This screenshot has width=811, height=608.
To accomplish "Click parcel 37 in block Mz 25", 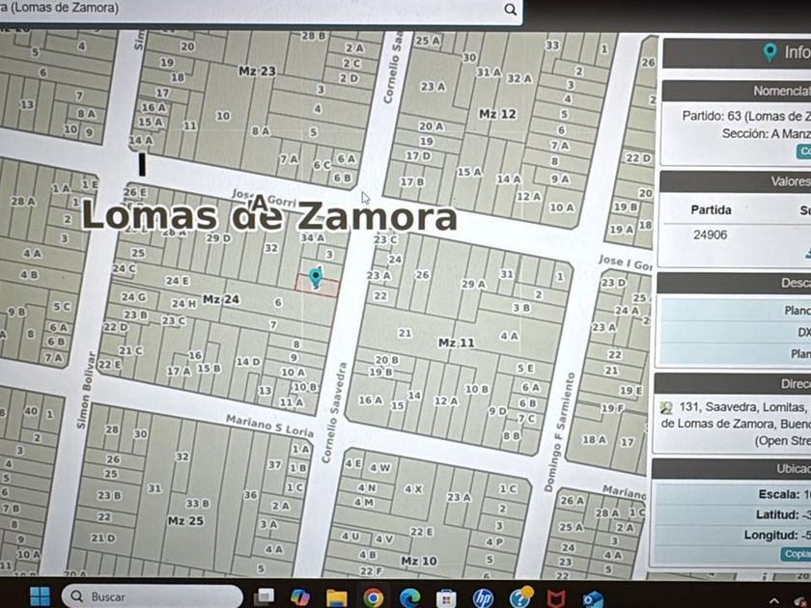I will coord(274,465).
